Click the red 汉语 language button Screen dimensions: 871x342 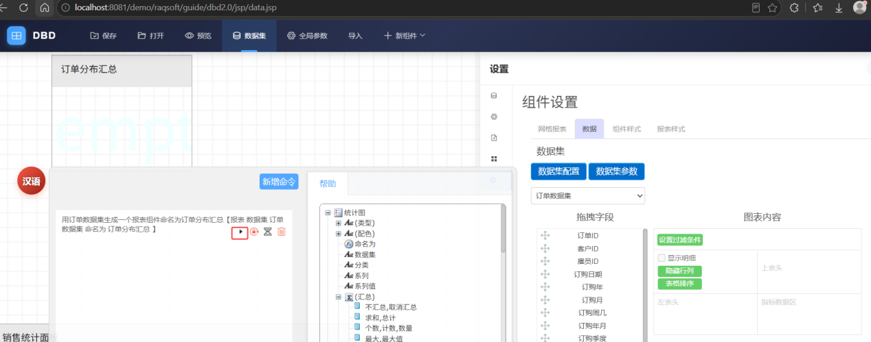coord(32,181)
